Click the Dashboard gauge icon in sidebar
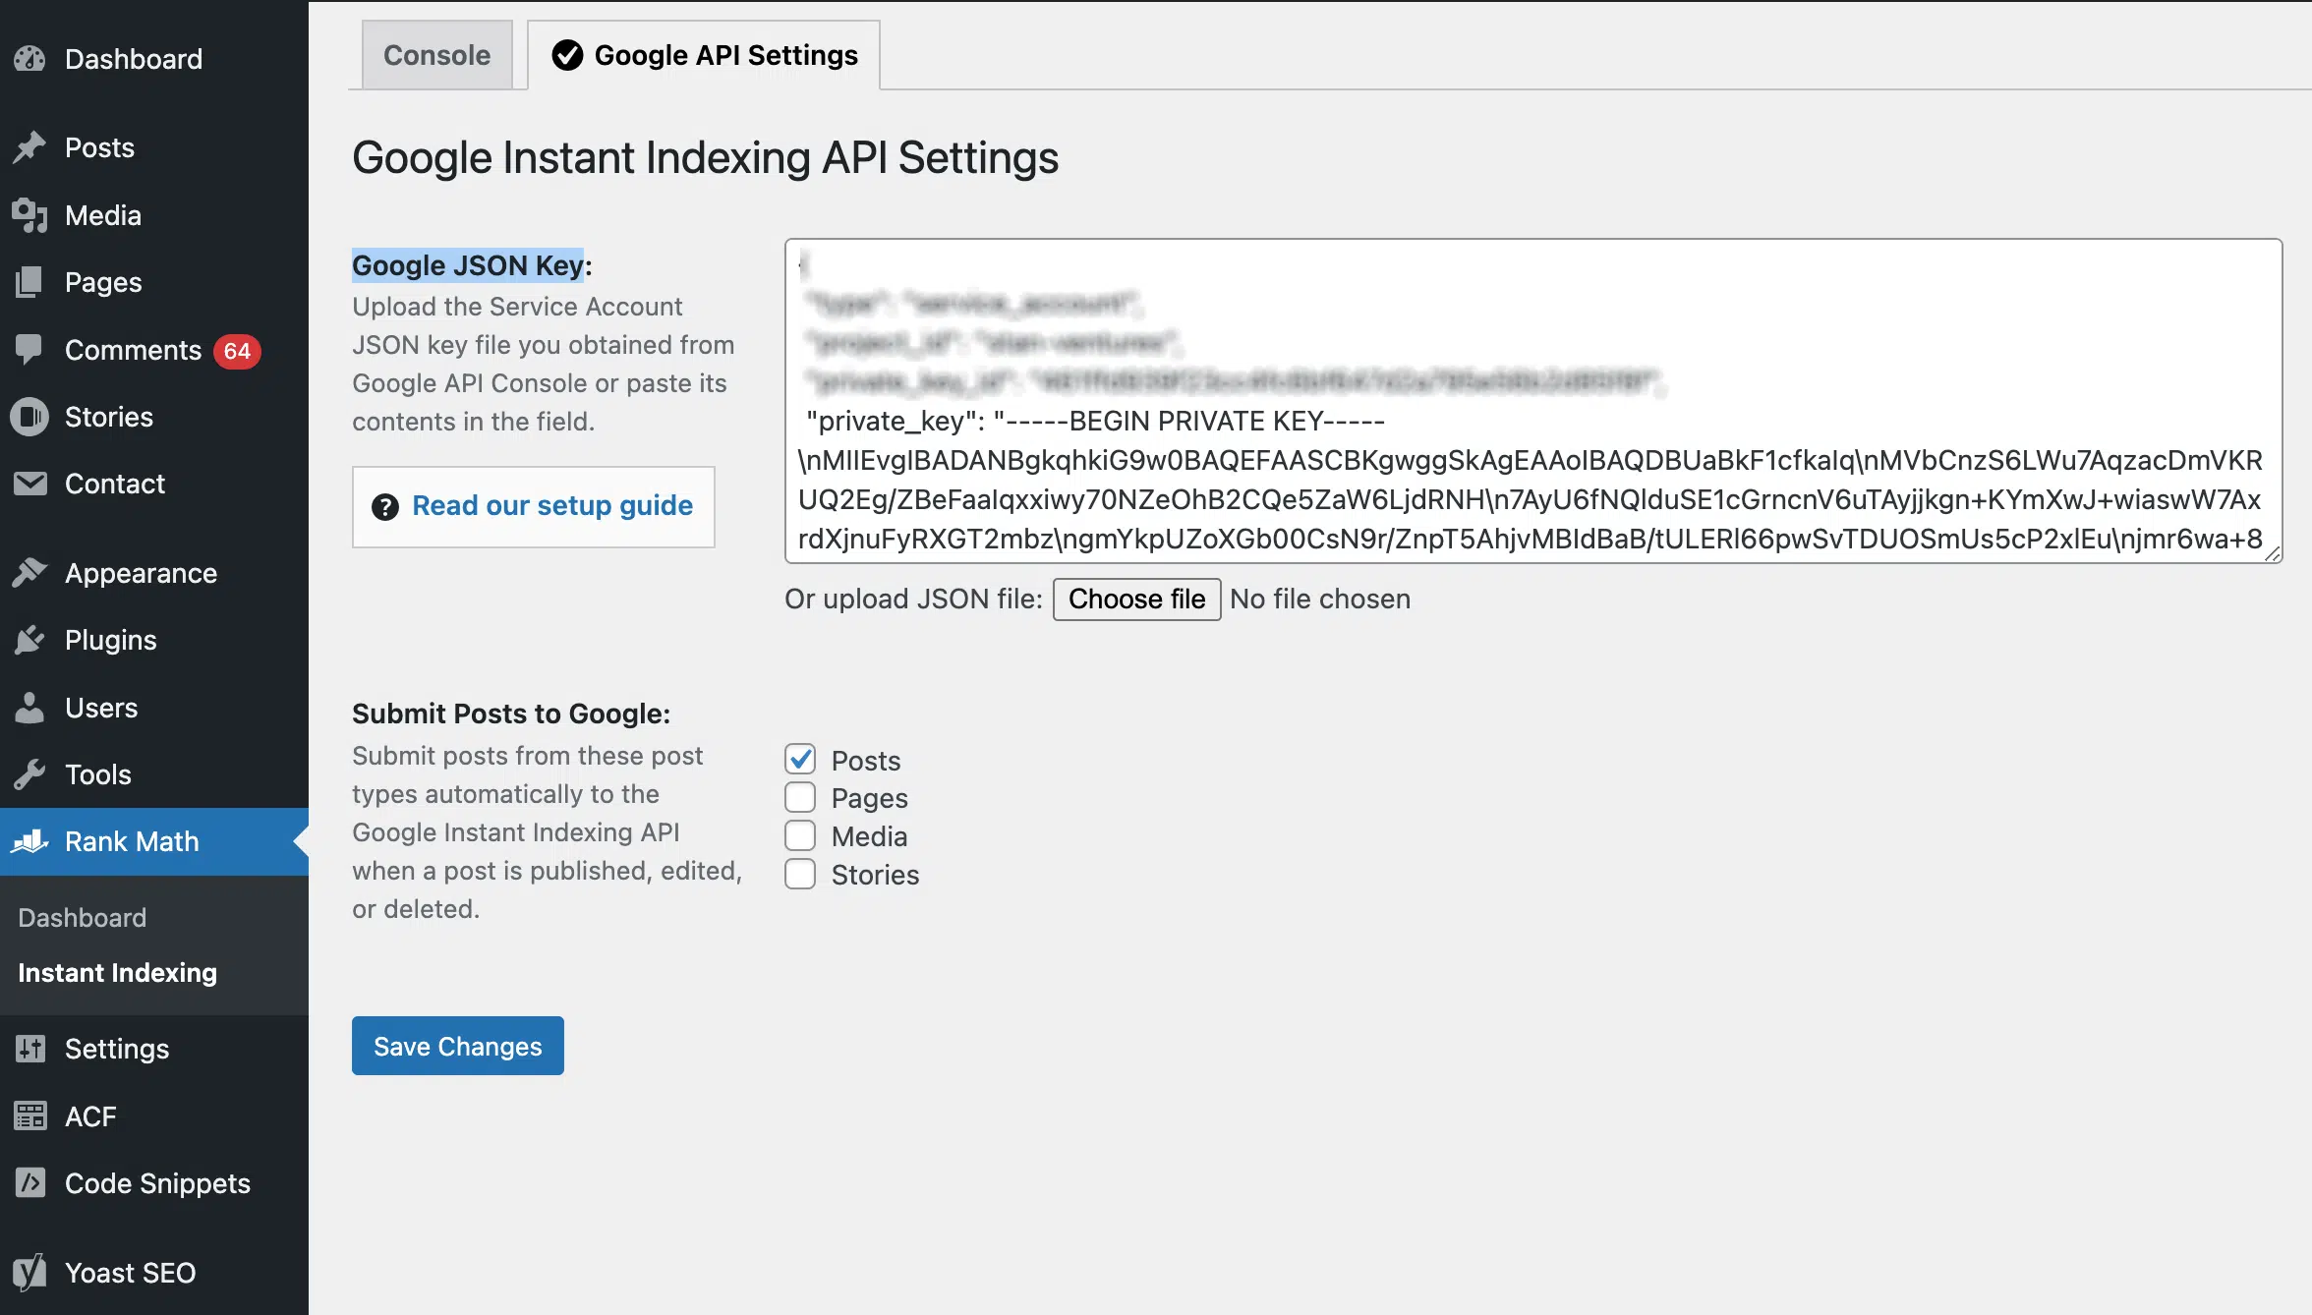Viewport: 2312px width, 1315px height. tap(29, 59)
